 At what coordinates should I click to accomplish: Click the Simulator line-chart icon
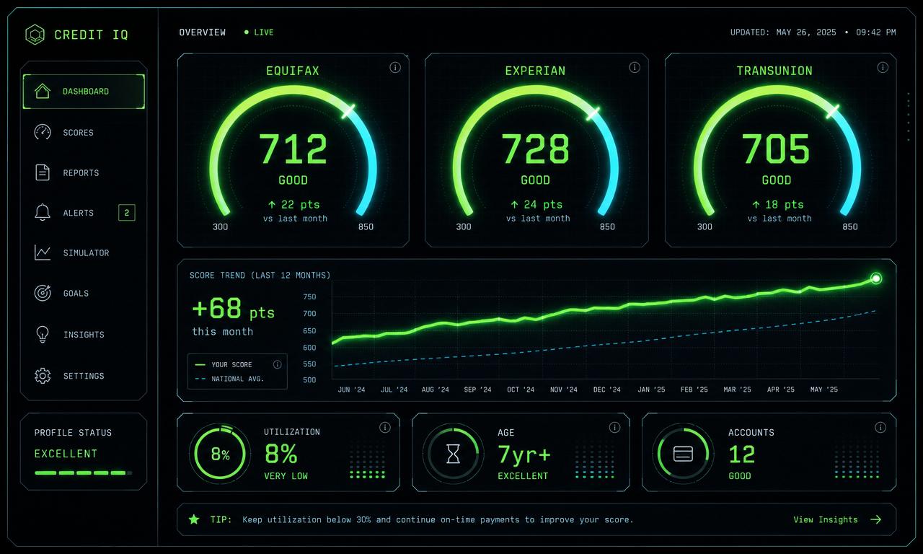tap(43, 252)
